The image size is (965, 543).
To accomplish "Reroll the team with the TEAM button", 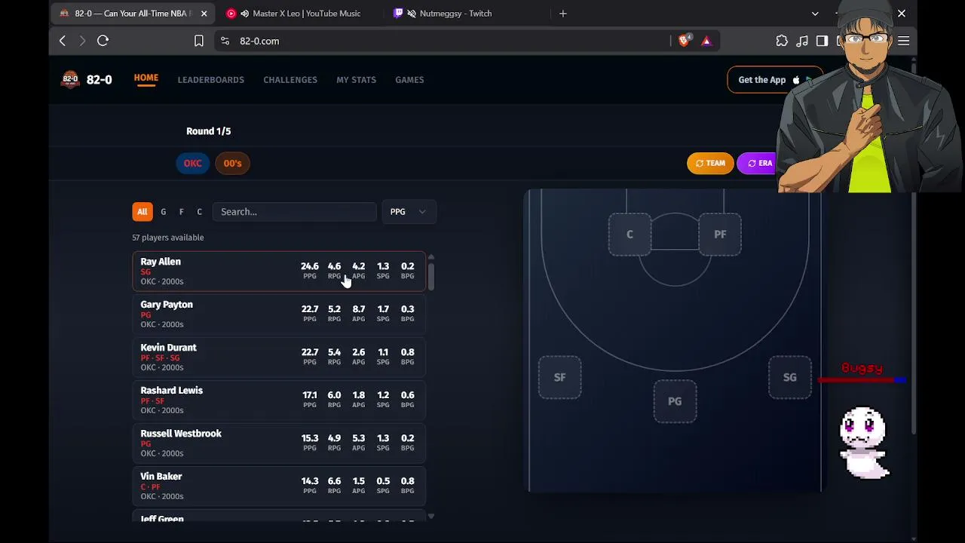I will click(710, 163).
